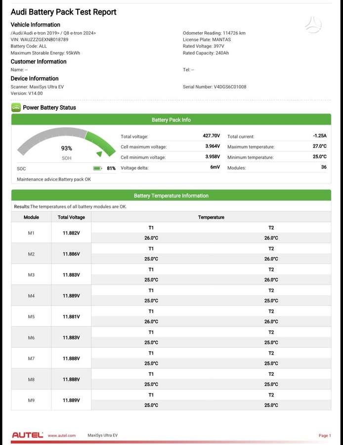Click voltage delta value 6mV
Viewport: 343px width, 445px height.
click(x=215, y=167)
